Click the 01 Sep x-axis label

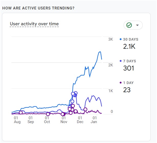(31, 120)
